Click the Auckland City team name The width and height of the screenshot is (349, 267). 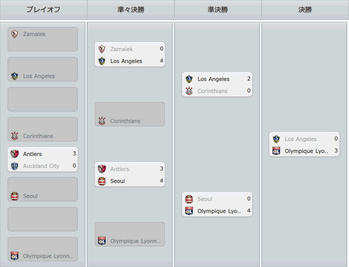[x=41, y=166]
